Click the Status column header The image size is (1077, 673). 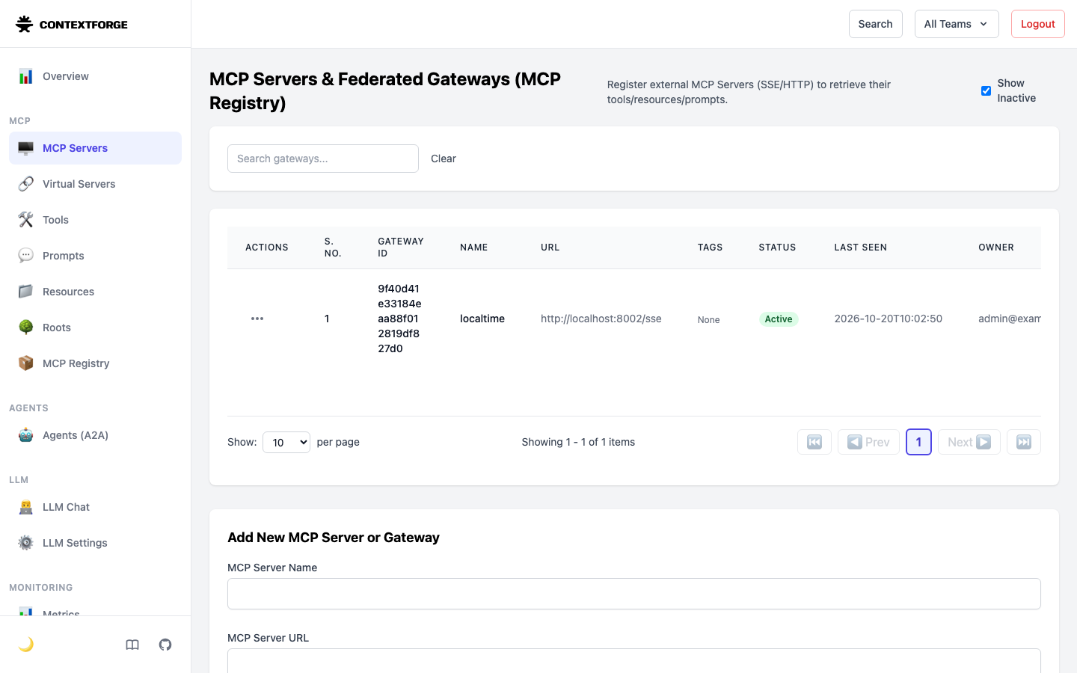(x=777, y=248)
